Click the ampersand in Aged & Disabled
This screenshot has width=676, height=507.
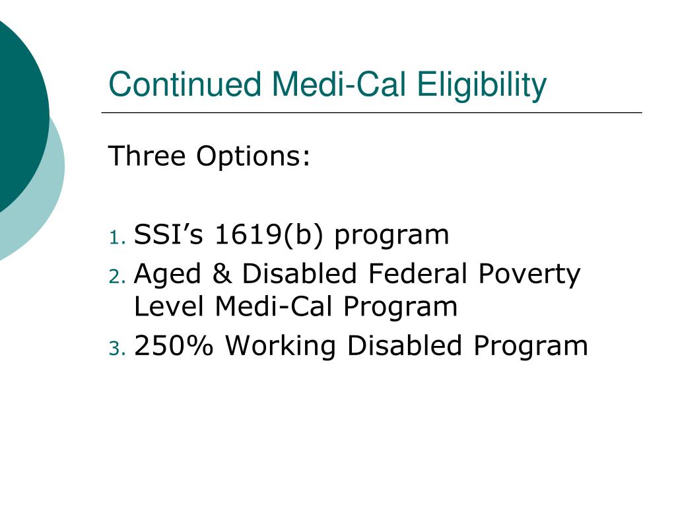(222, 274)
